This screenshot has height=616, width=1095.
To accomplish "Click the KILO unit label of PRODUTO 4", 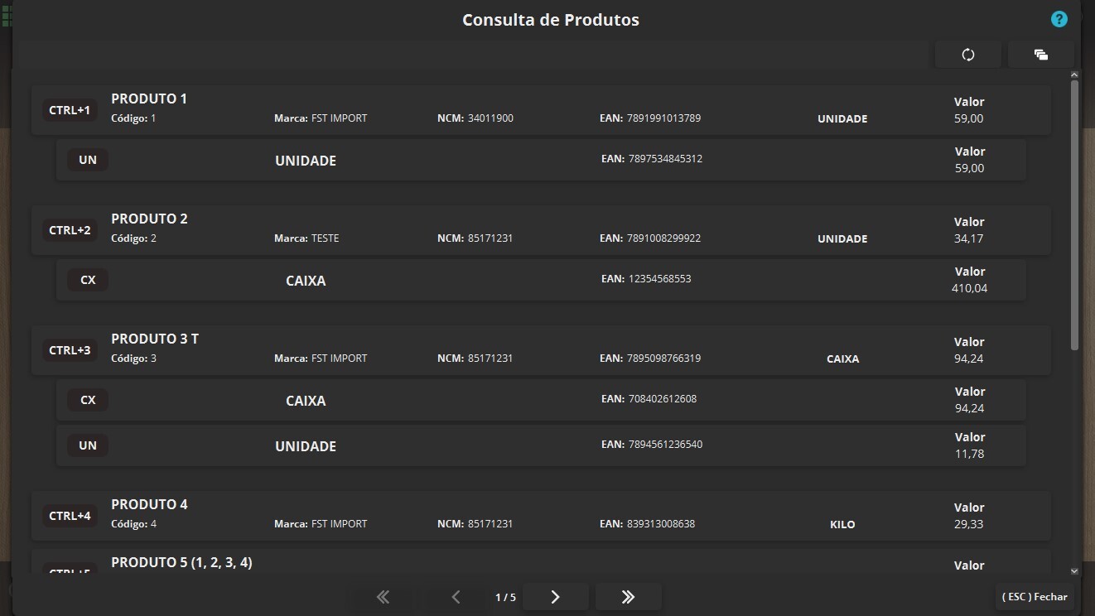I will (x=842, y=524).
